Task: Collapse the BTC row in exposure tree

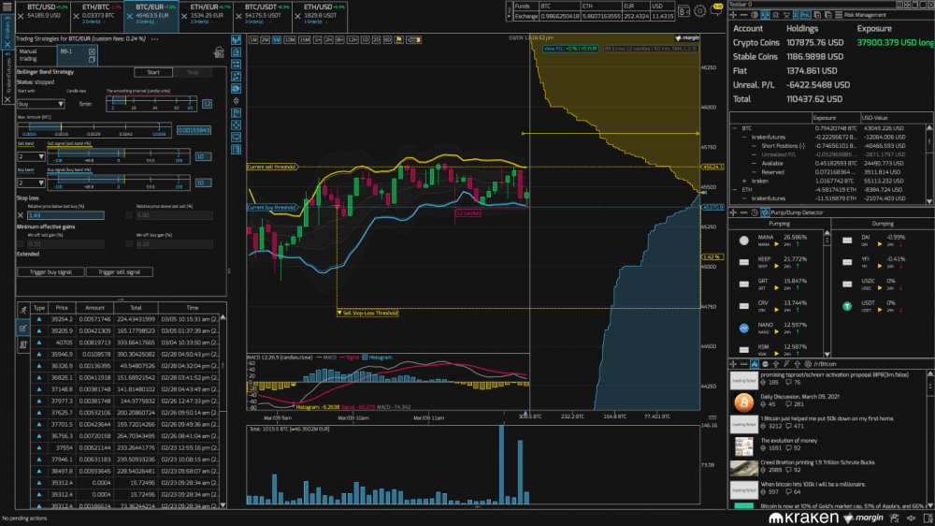Action: click(x=734, y=127)
